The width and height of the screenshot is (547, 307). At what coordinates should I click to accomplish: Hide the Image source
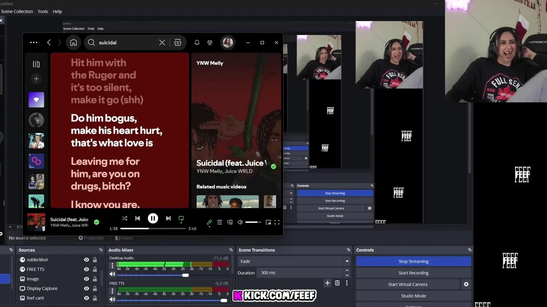point(86,279)
